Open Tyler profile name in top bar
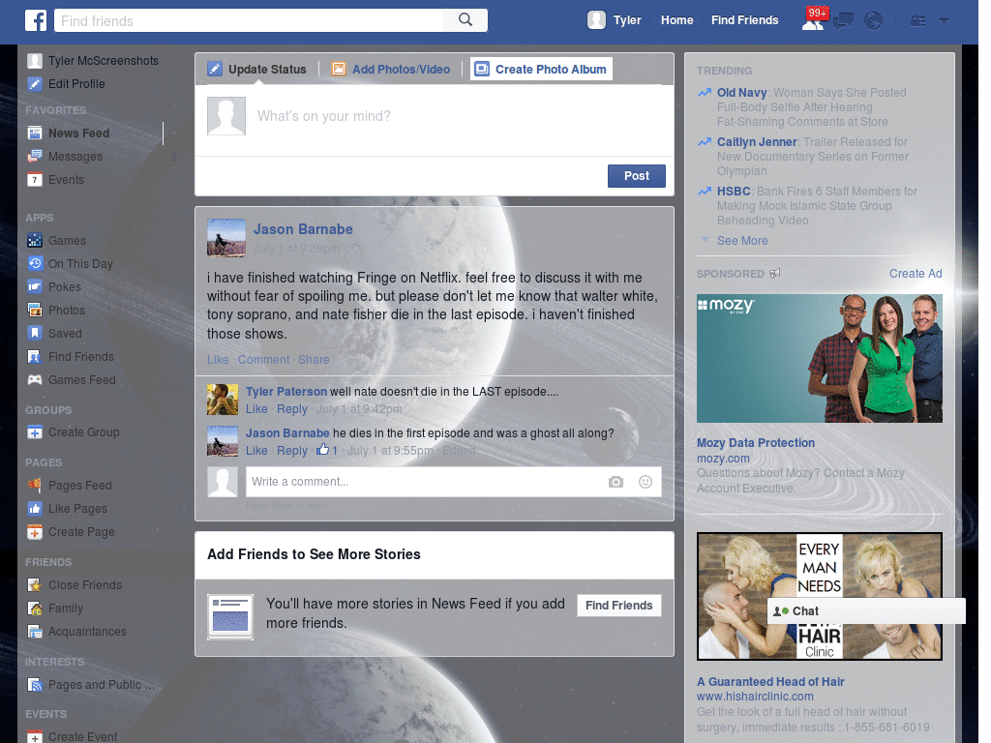Image resolution: width=991 pixels, height=743 pixels. (627, 20)
